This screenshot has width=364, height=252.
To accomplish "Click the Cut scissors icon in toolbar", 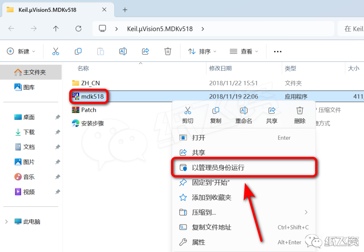I will pos(56,51).
